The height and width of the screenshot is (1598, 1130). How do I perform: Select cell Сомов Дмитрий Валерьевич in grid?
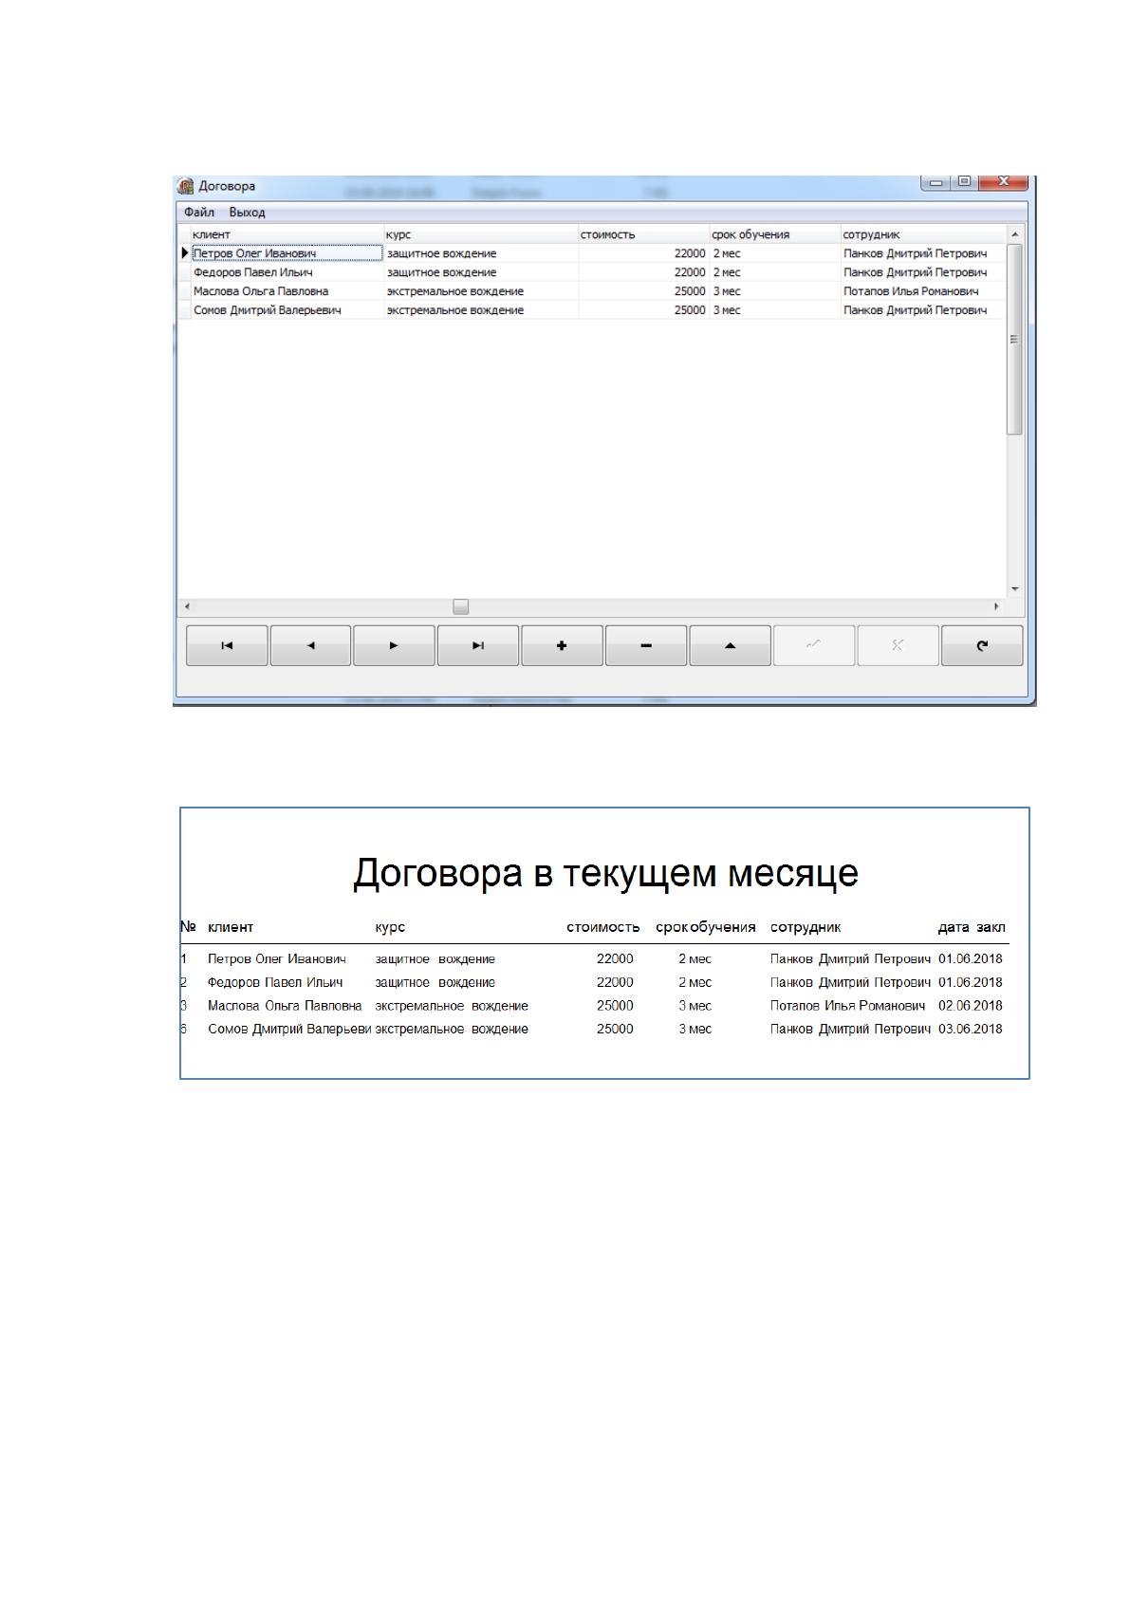point(287,310)
